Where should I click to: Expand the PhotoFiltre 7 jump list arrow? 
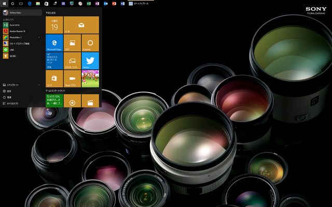pyautogui.click(x=39, y=37)
